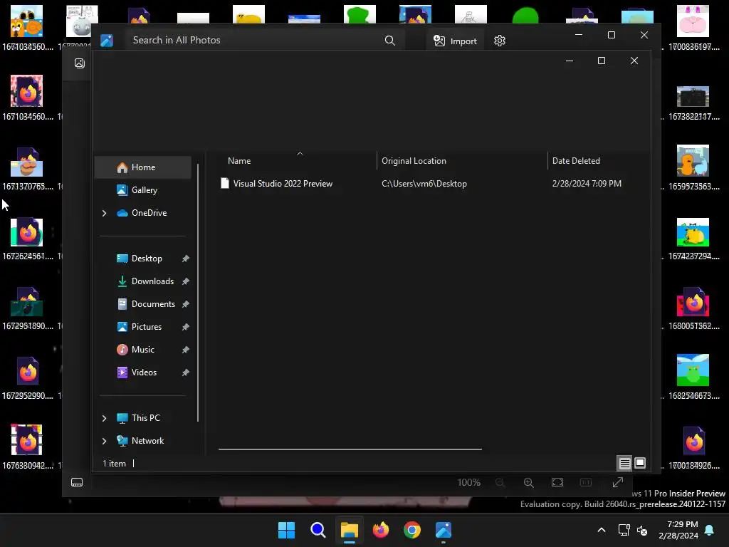Select desktop icon 1673822117 on the right
Image resolution: width=729 pixels, height=547 pixels.
[693, 103]
